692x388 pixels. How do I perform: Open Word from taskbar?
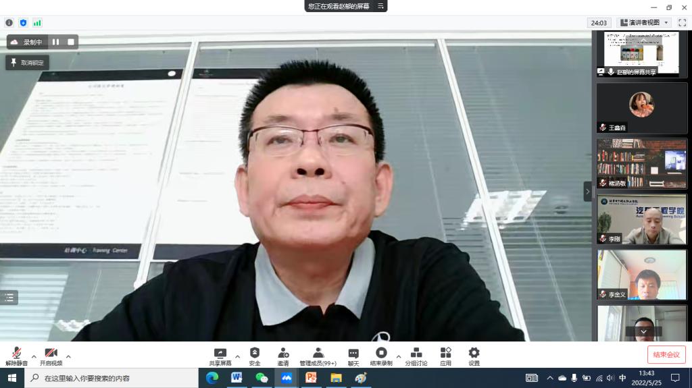[237, 378]
